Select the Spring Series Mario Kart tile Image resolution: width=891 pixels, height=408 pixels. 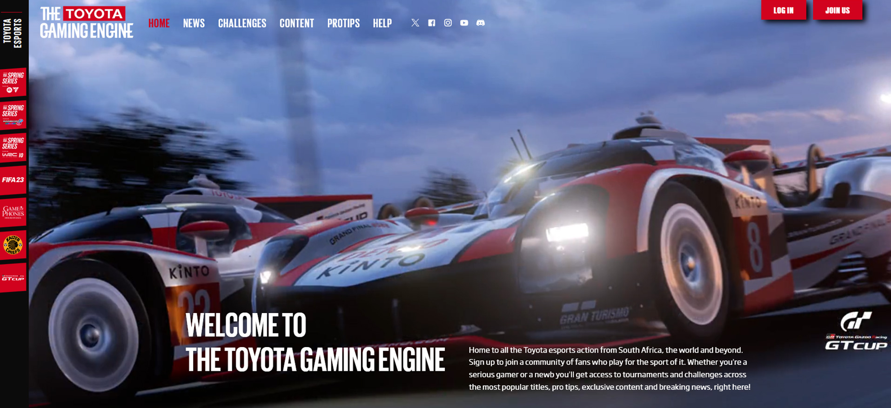pyautogui.click(x=13, y=115)
